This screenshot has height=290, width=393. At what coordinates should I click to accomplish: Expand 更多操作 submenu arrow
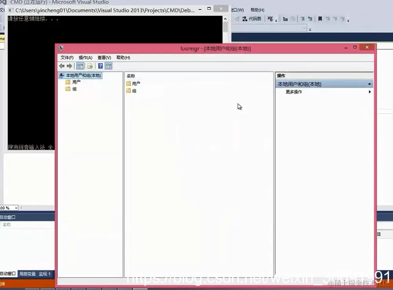[370, 92]
